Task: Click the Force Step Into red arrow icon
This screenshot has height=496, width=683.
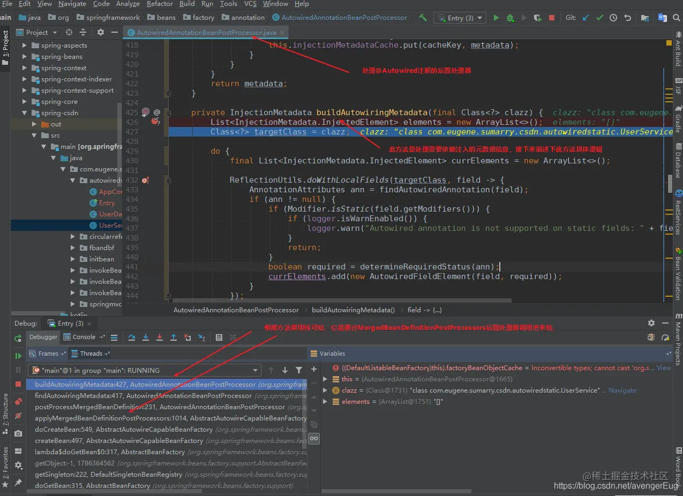Action: click(x=160, y=337)
